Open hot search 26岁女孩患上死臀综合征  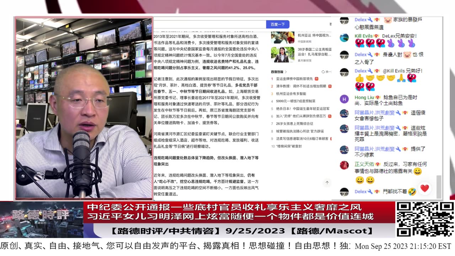click(295, 124)
